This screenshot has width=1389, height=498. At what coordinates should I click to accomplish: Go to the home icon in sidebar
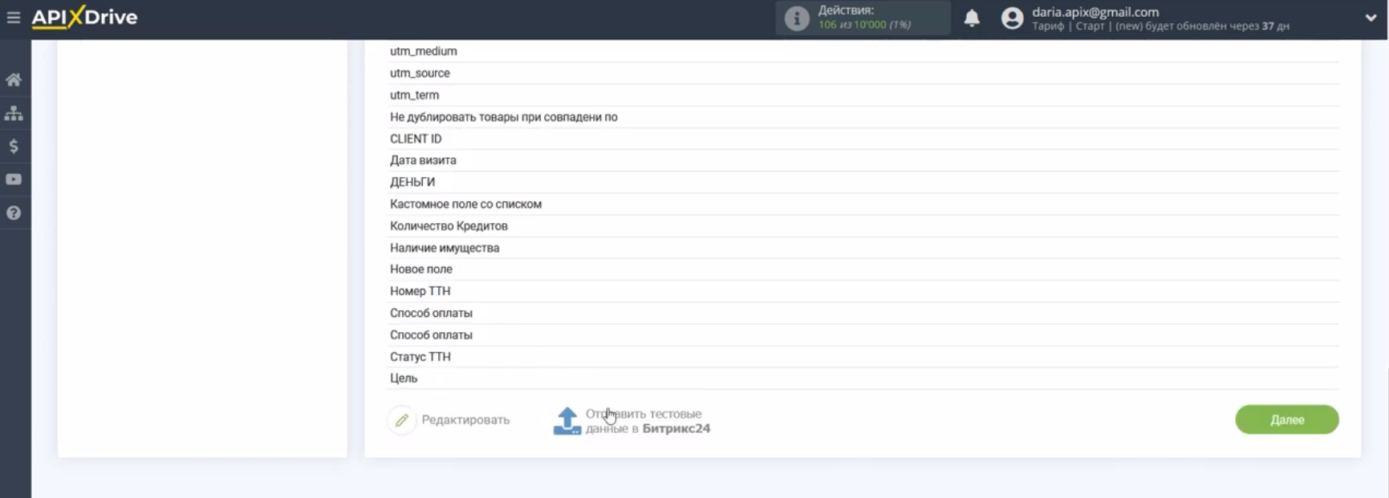pos(14,79)
